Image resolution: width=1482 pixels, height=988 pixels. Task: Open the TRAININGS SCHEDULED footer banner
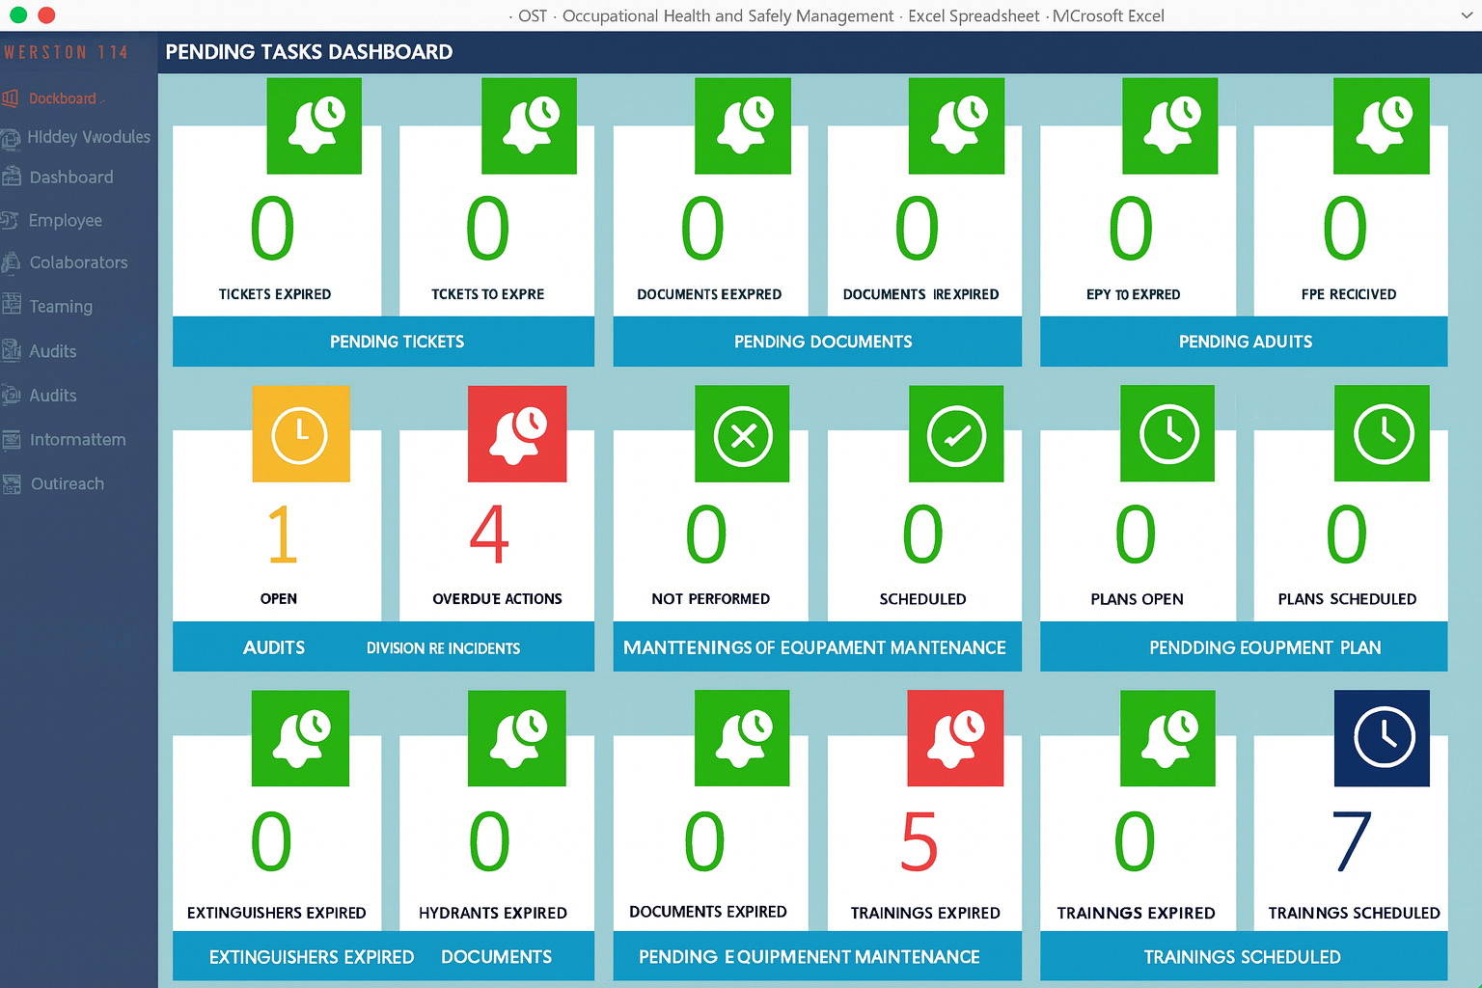point(1243,957)
